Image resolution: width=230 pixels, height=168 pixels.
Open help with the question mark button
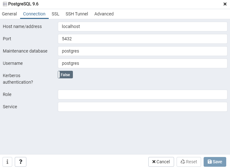[20, 162]
